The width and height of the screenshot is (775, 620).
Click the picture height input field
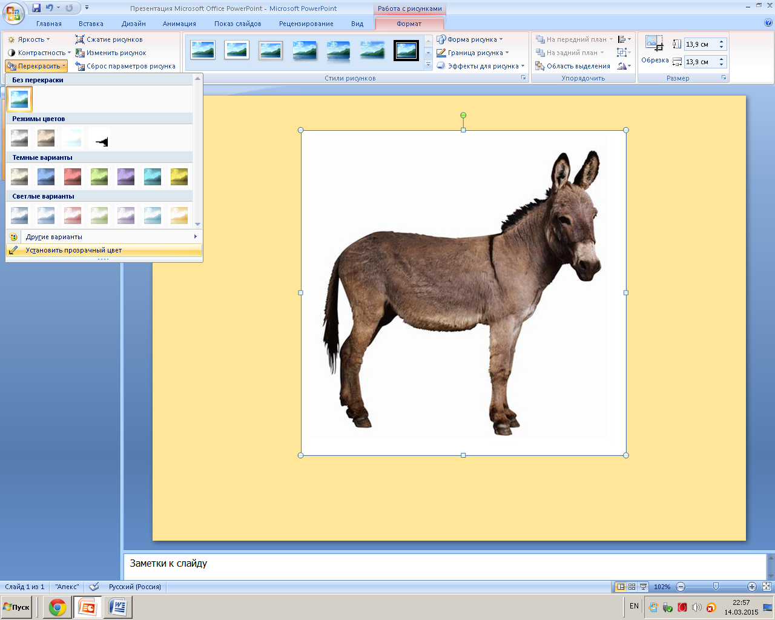[x=701, y=44]
